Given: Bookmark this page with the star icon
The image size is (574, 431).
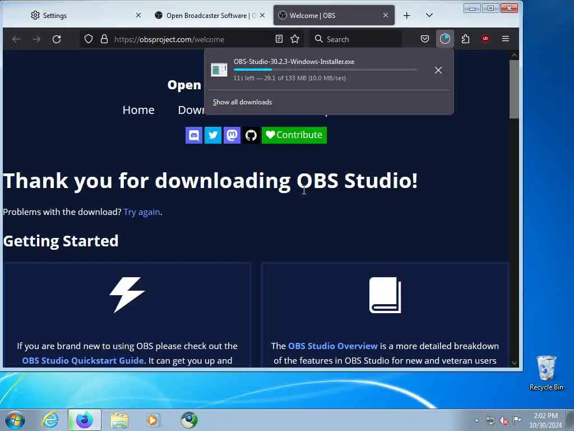Looking at the screenshot, I should pos(295,39).
